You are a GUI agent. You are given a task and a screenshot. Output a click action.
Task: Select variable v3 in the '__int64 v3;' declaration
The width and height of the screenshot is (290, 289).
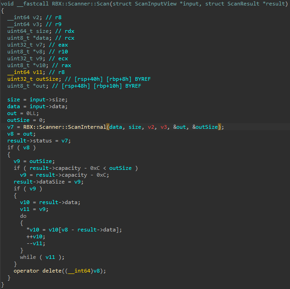[36, 24]
